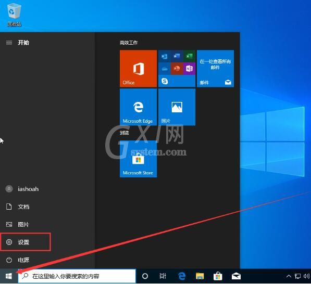Launch Edge from the taskbar
The height and width of the screenshot is (284, 311).
pos(182,276)
